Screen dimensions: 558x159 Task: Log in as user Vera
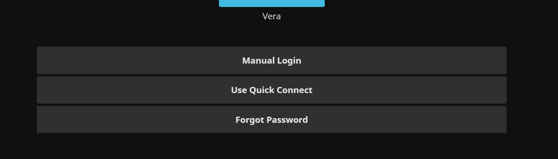(272, 4)
